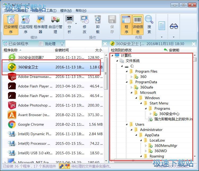Click the blue gears status bar icon

(x=62, y=166)
